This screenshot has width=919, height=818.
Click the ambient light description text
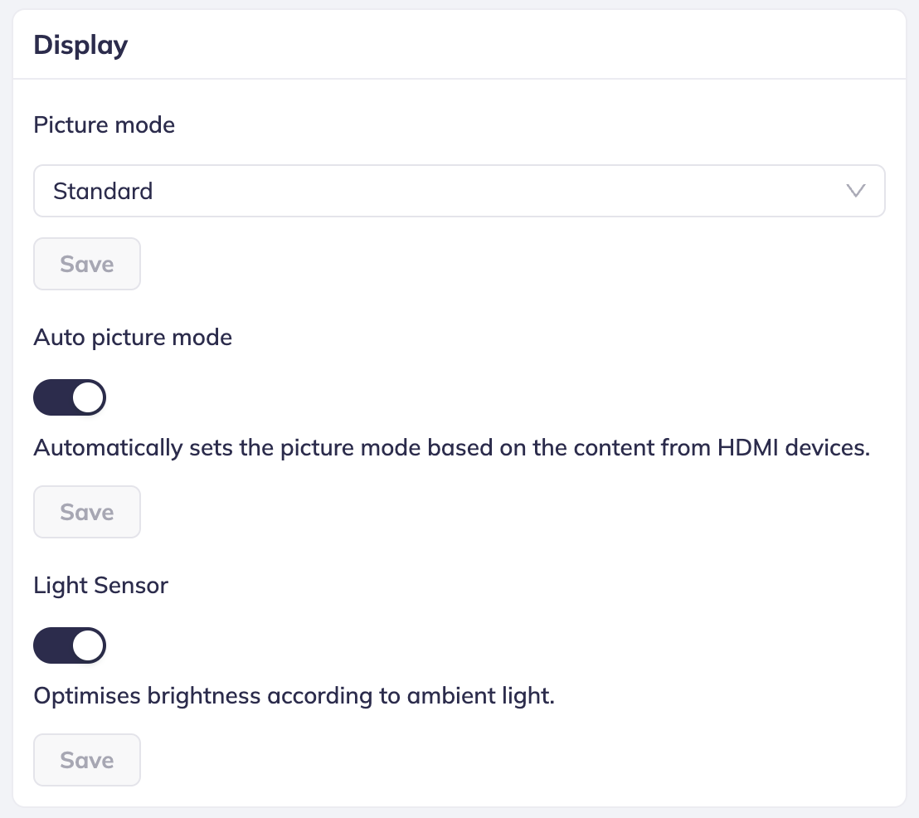(294, 695)
